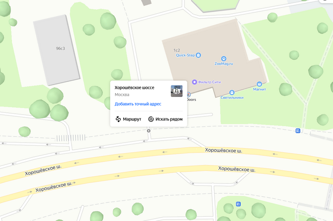Click the gray map pin below popup

[148, 131]
